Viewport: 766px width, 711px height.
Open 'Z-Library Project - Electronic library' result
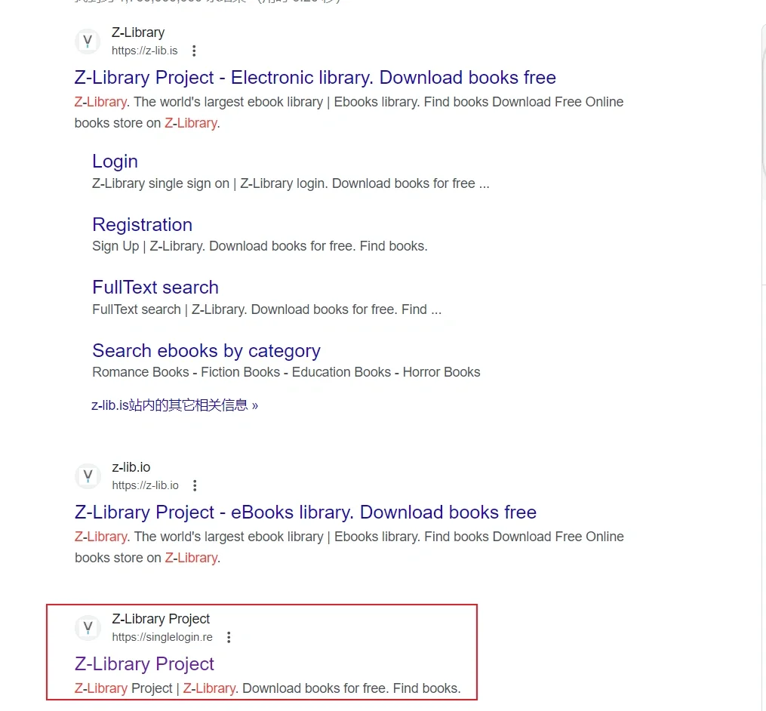(315, 77)
